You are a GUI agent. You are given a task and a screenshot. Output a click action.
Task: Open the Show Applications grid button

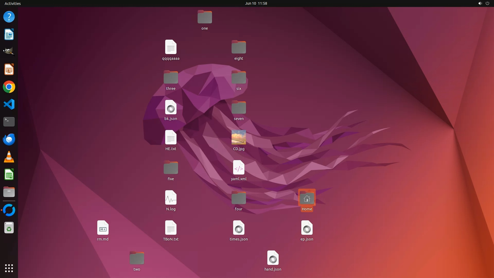[x=9, y=268]
